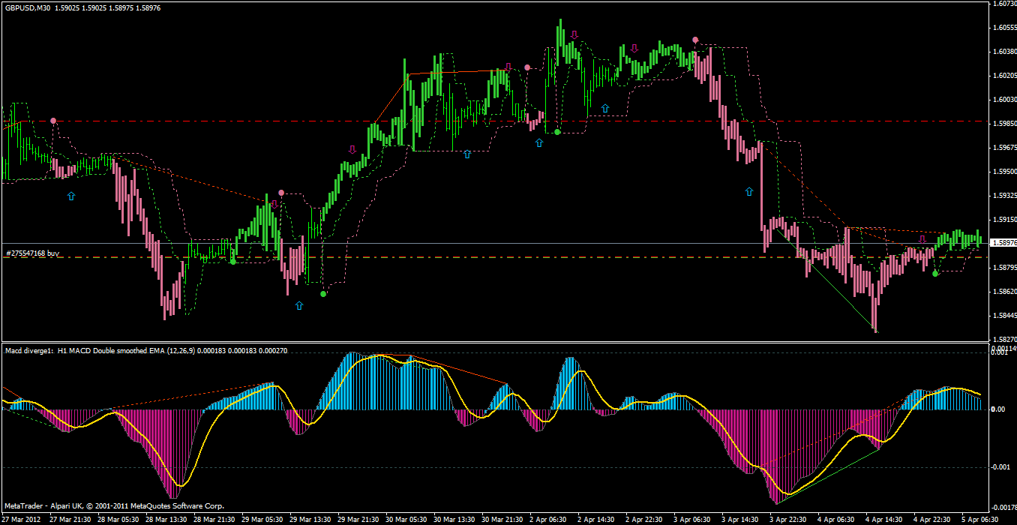This screenshot has width=1017, height=525.
Task: Select the #275547168 buy order label
Action: tap(32, 253)
